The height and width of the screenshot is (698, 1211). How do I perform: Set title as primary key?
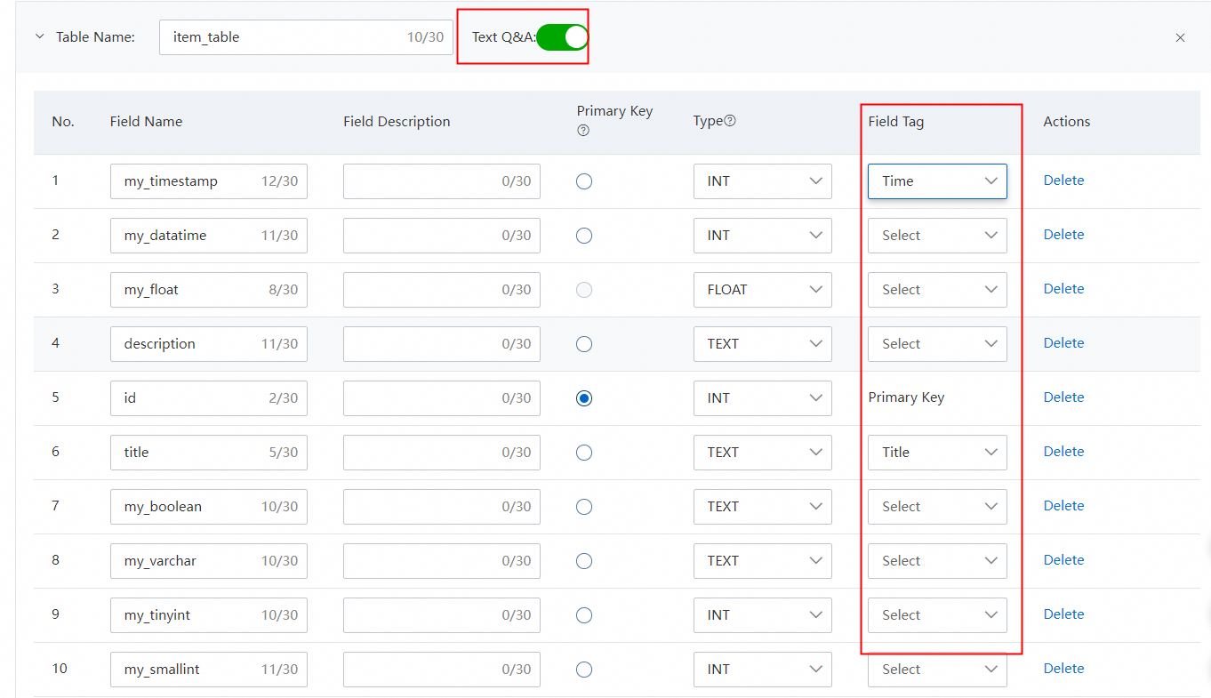[x=584, y=453]
